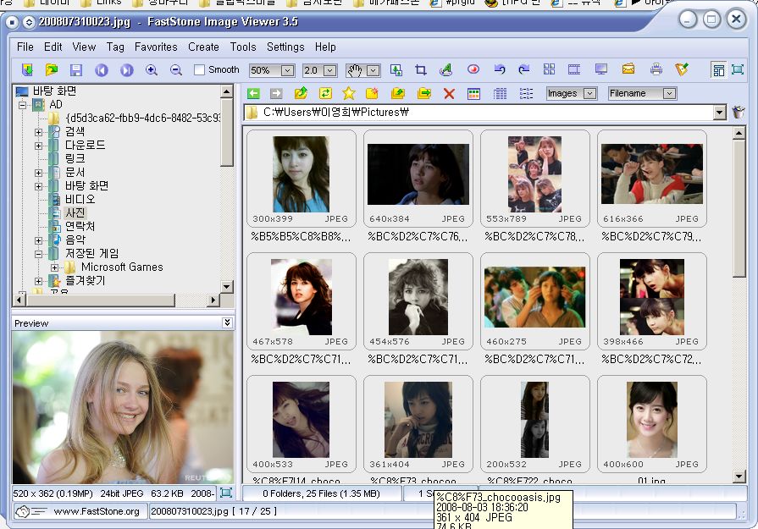Open the folder path dropdown arrow
Viewport: 758px width, 529px height.
pos(719,113)
